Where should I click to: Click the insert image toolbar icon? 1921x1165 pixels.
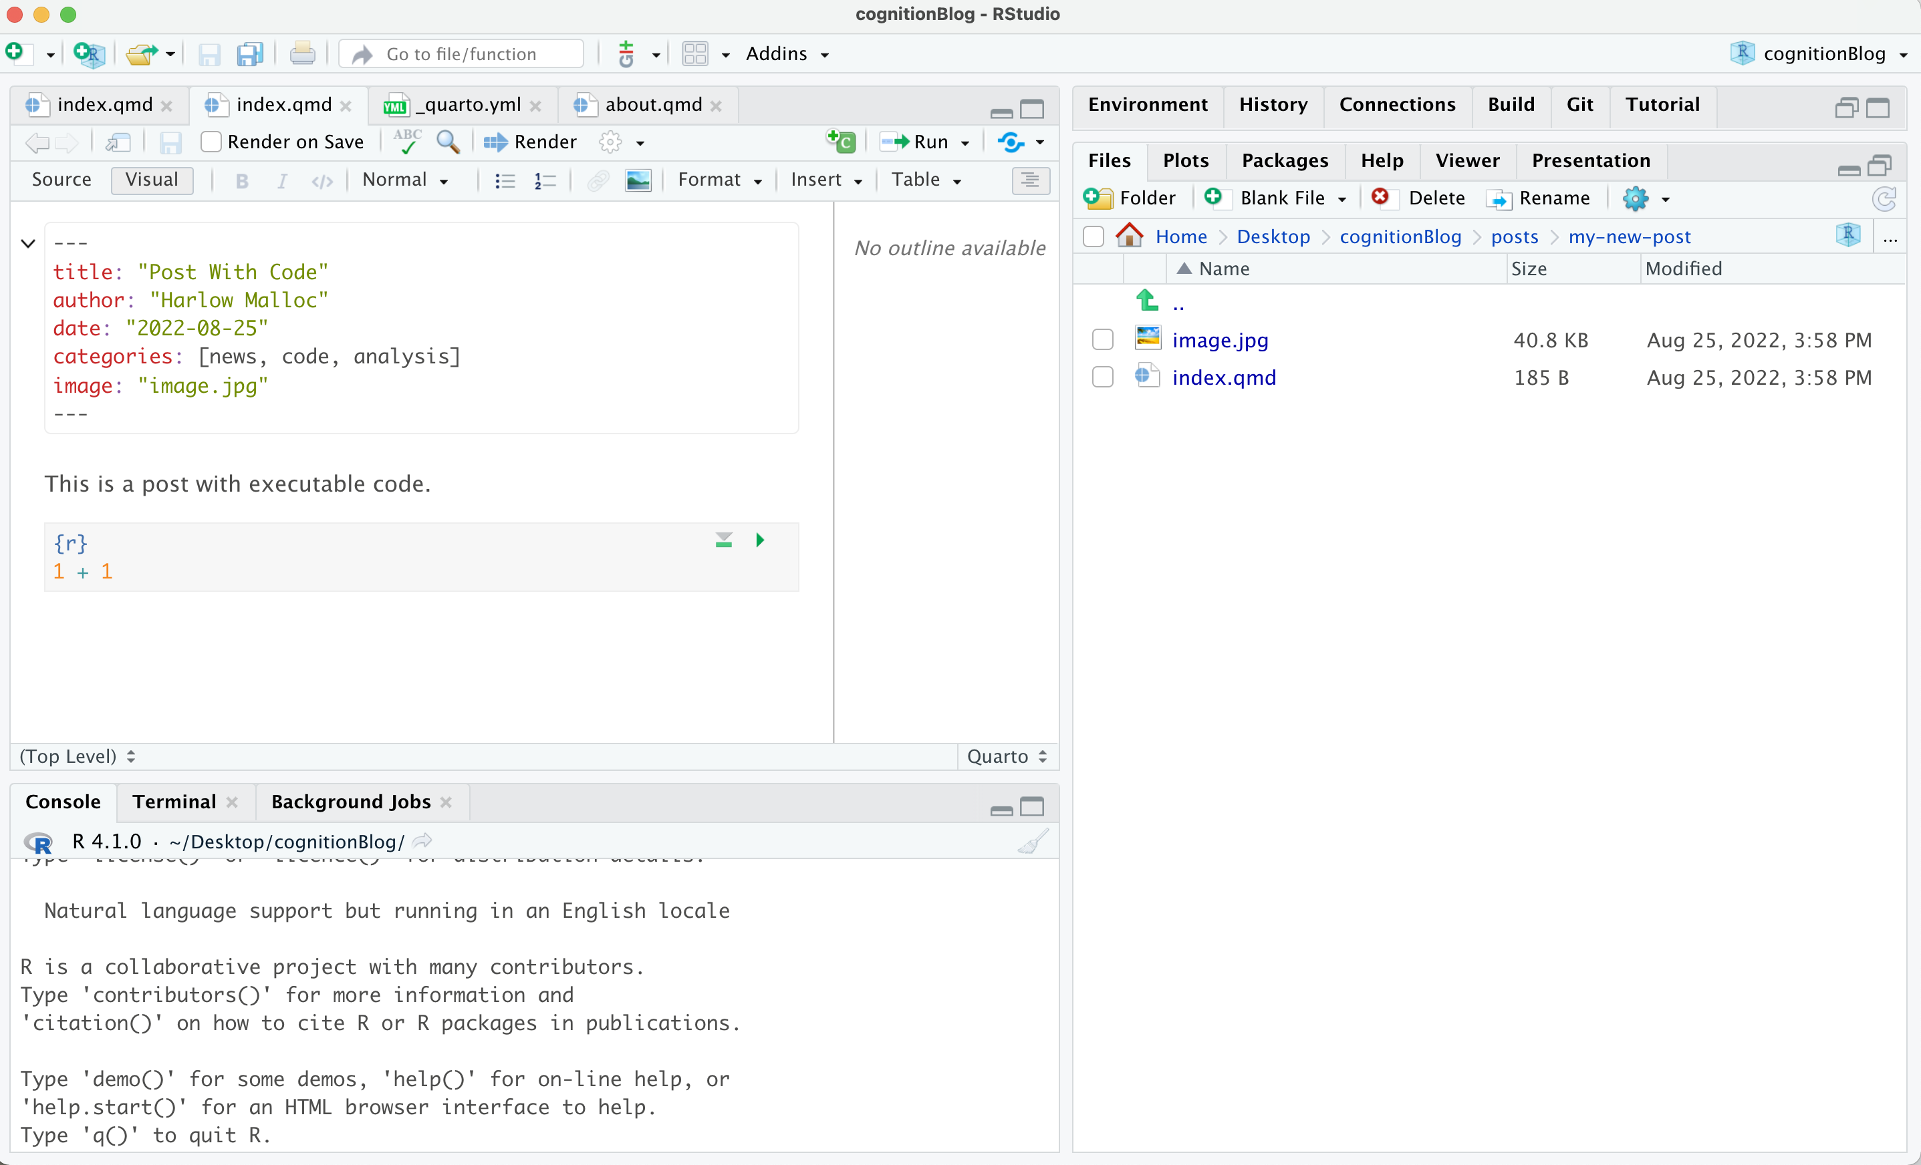pos(638,180)
